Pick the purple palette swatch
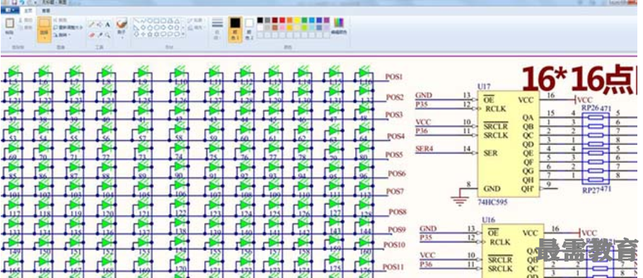Viewport: 643px width, 278px height. 326,20
